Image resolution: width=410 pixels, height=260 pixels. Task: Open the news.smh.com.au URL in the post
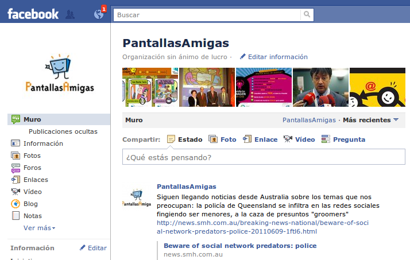262,227
